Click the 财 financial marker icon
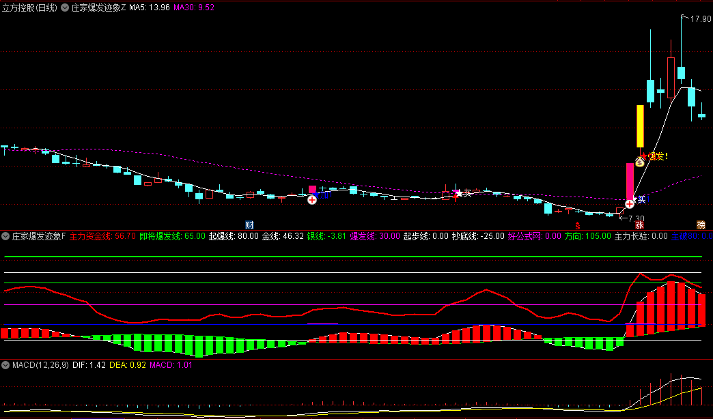713x419 pixels. click(x=250, y=225)
